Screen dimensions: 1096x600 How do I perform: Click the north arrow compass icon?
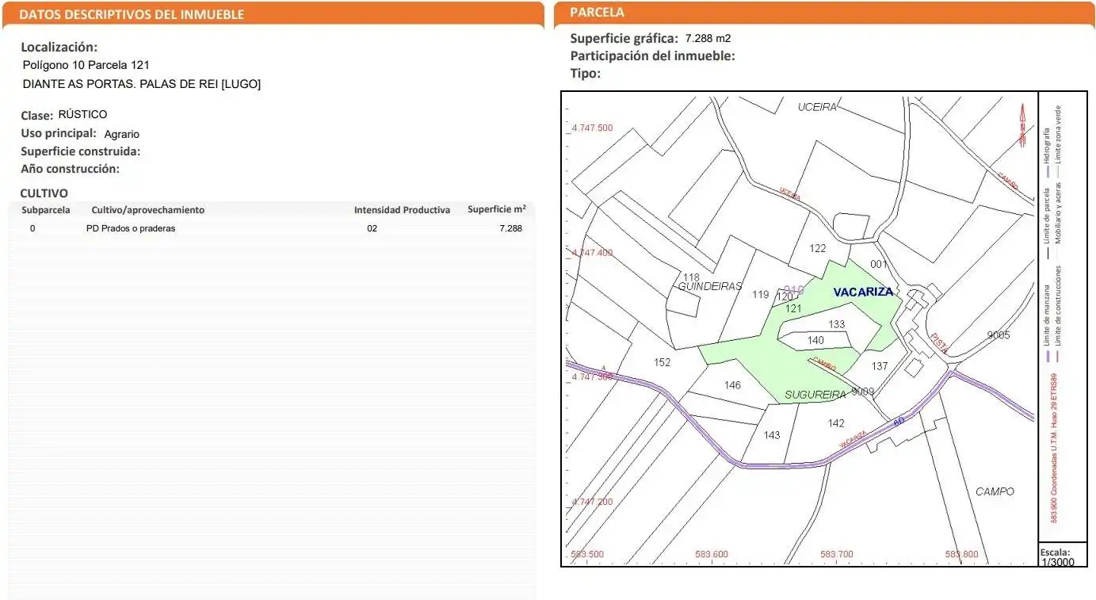pyautogui.click(x=1022, y=127)
